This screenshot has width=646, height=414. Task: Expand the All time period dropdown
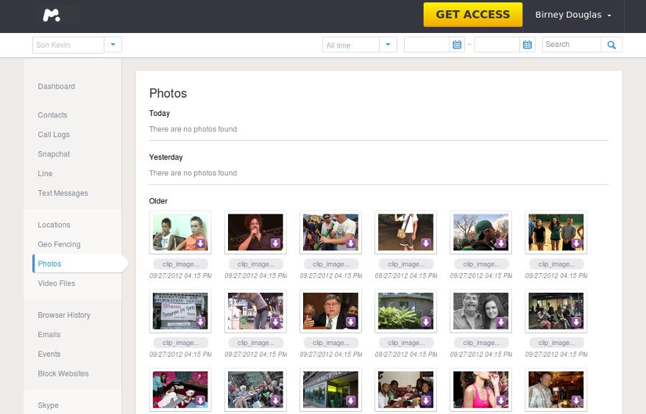(388, 45)
